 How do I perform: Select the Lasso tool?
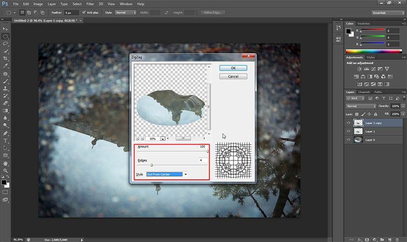coord(6,44)
